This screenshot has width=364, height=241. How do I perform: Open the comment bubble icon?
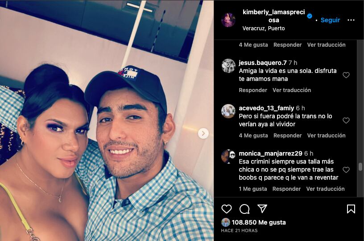pyautogui.click(x=244, y=209)
